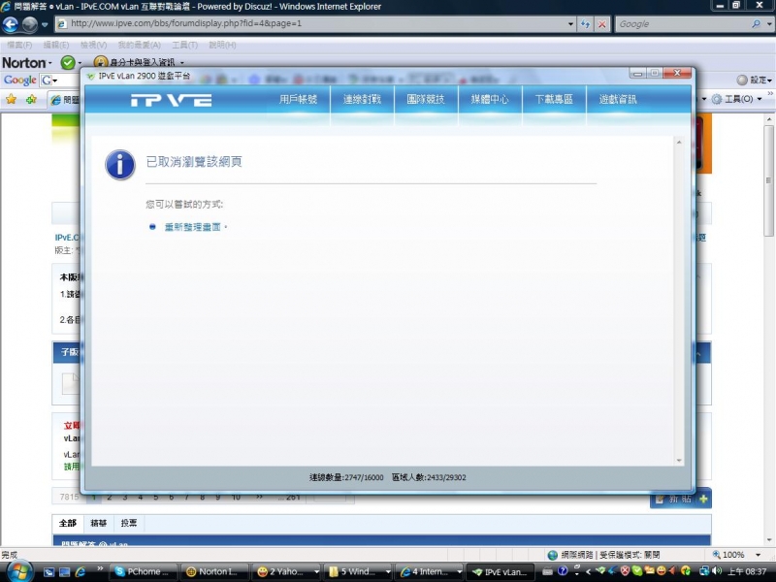Click the 重新整理畫面 refresh link
Image resolution: width=776 pixels, height=582 pixels.
(x=192, y=227)
